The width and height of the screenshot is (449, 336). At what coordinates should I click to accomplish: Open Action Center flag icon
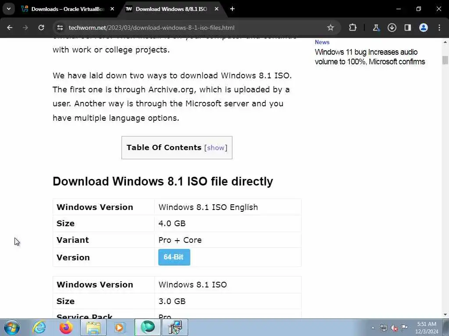(404, 327)
